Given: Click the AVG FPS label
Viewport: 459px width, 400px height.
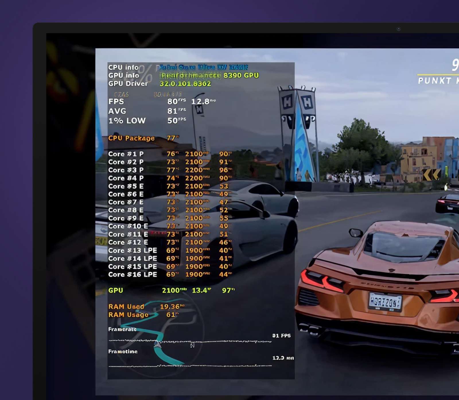Looking at the screenshot, I should pos(117,111).
